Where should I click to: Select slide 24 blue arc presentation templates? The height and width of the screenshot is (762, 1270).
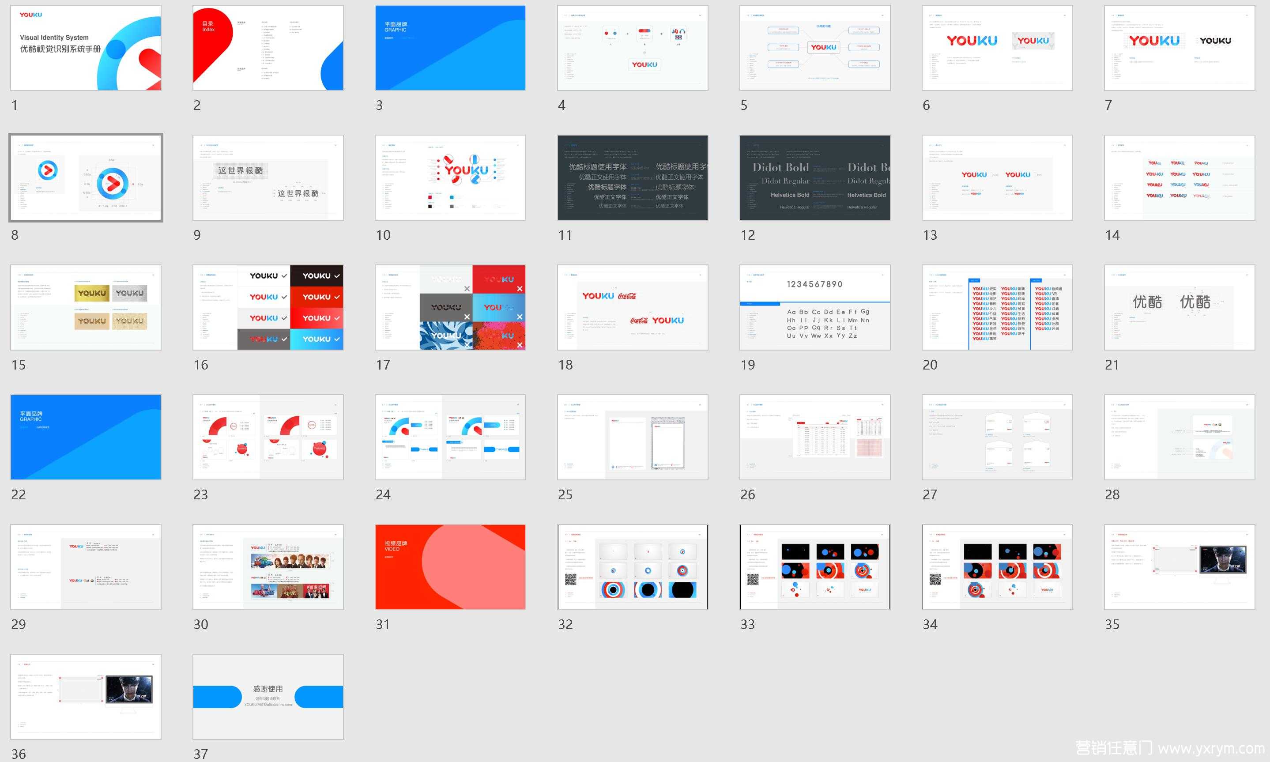point(450,438)
